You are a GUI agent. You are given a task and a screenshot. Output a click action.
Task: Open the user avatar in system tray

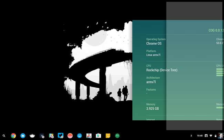coord(221,136)
